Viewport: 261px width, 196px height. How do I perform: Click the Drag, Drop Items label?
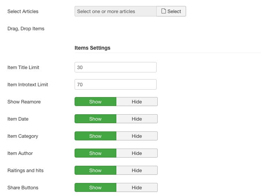pyautogui.click(x=26, y=28)
